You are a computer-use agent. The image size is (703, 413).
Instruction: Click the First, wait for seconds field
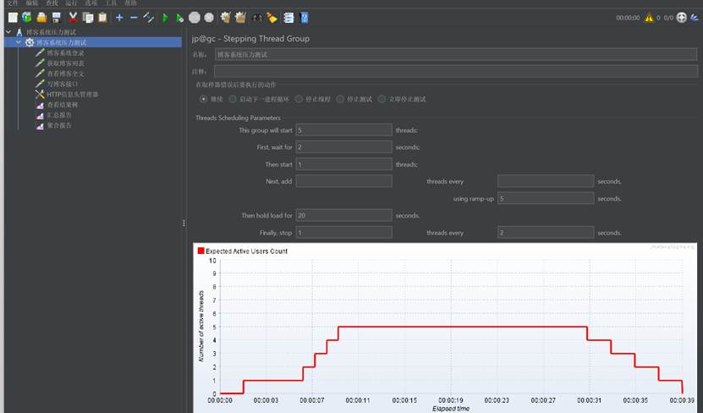343,147
